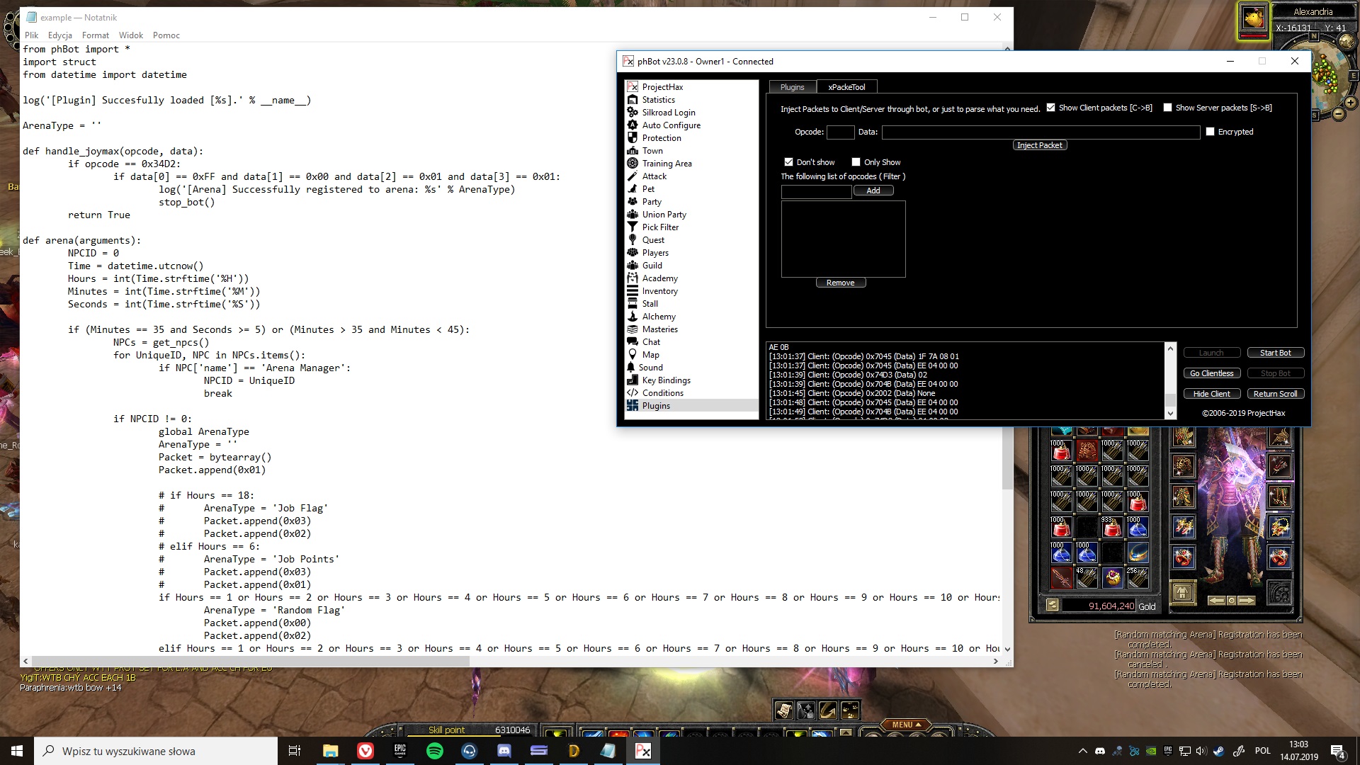
Task: Go to the Alchemy section
Action: 658,317
